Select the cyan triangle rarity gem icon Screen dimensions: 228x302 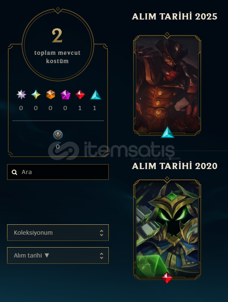pos(96,95)
